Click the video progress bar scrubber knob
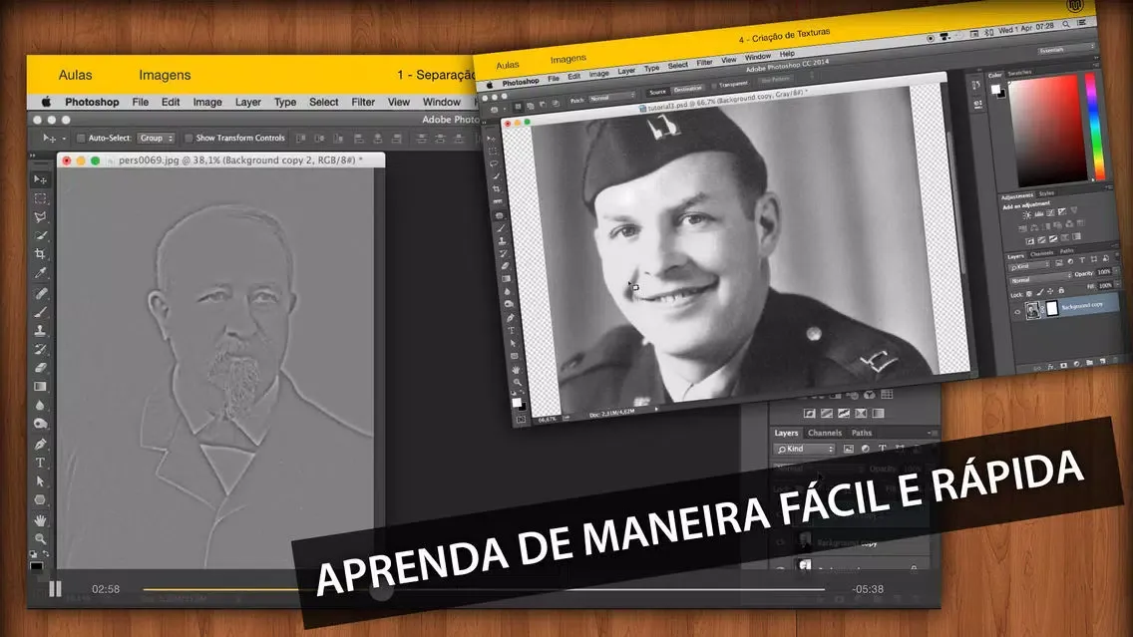 (382, 589)
